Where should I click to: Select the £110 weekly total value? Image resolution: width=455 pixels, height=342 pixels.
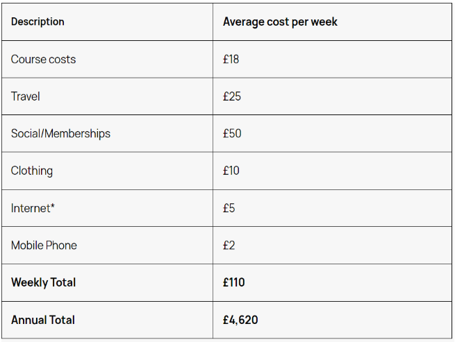[x=234, y=282]
